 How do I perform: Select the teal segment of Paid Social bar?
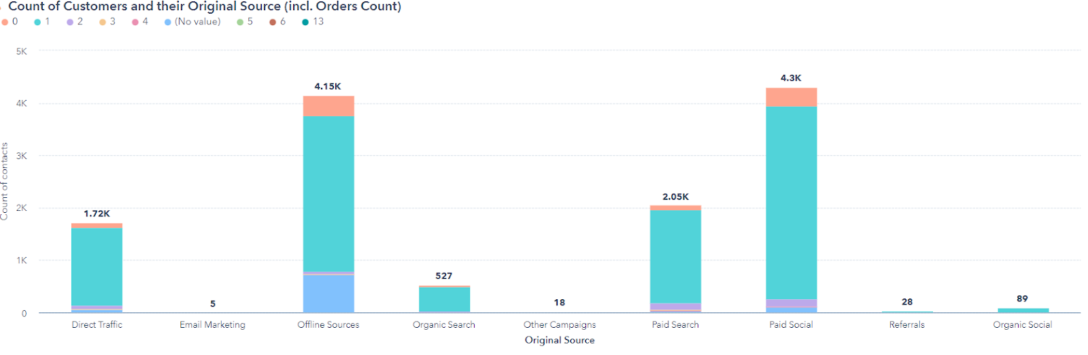click(791, 203)
